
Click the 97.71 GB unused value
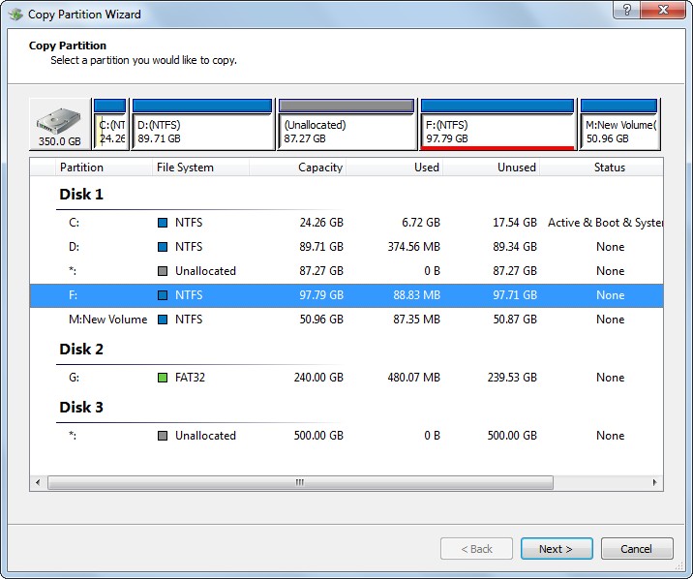515,295
